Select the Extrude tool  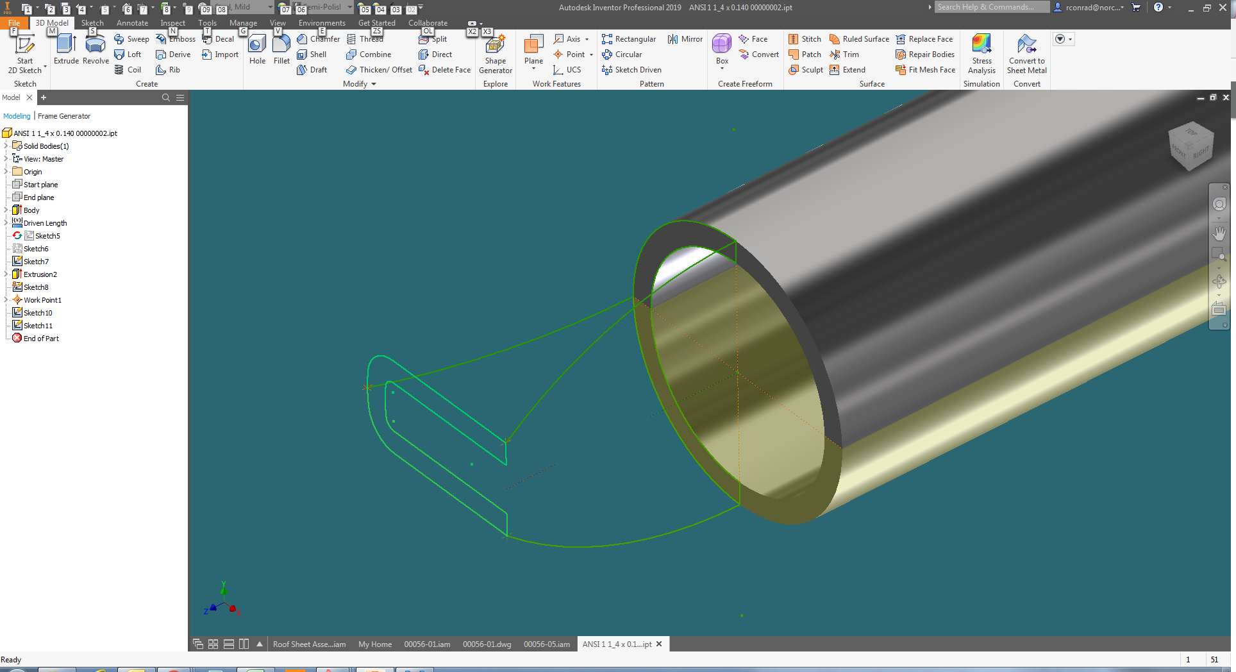tap(66, 50)
